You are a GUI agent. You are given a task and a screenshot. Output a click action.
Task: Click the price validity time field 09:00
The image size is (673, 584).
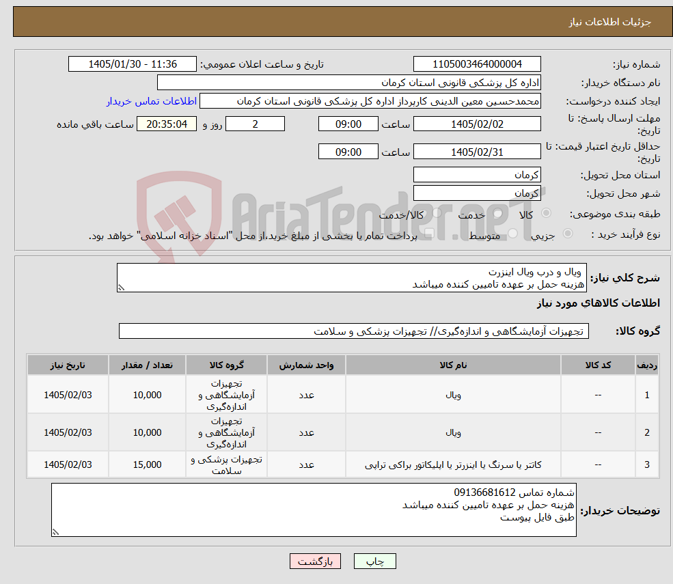pos(348,152)
